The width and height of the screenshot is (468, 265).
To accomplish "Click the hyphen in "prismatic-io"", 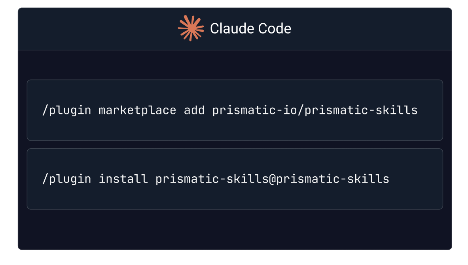I will [279, 111].
